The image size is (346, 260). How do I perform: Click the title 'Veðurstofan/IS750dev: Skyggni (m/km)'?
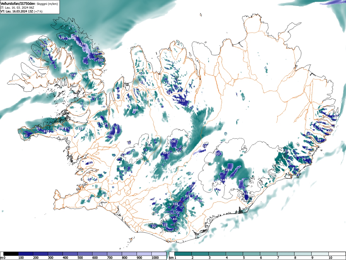29,4
